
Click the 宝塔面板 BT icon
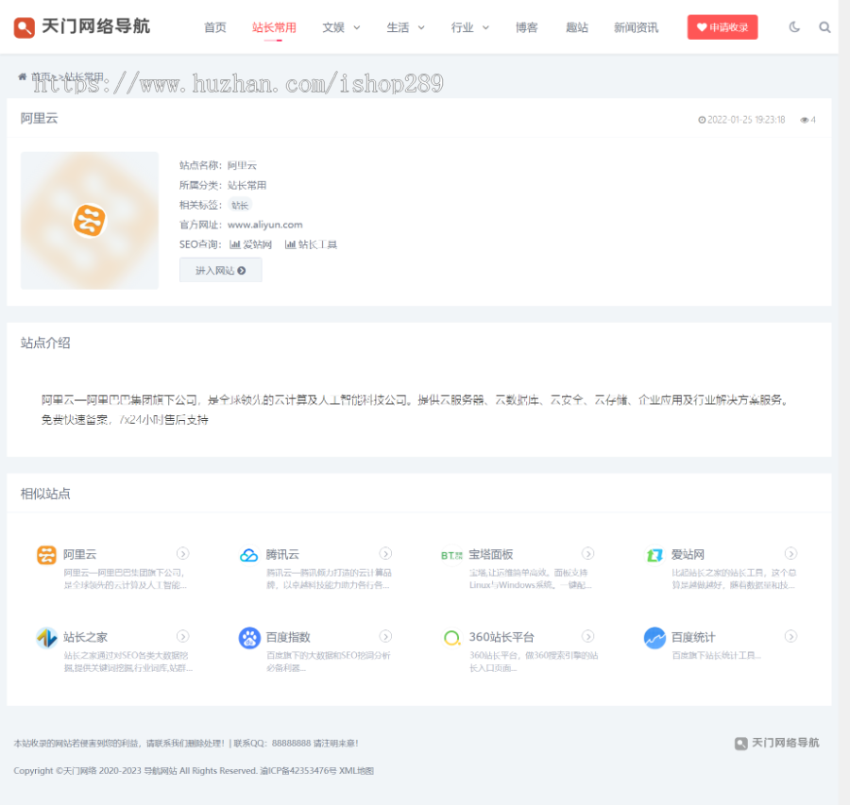pos(451,555)
